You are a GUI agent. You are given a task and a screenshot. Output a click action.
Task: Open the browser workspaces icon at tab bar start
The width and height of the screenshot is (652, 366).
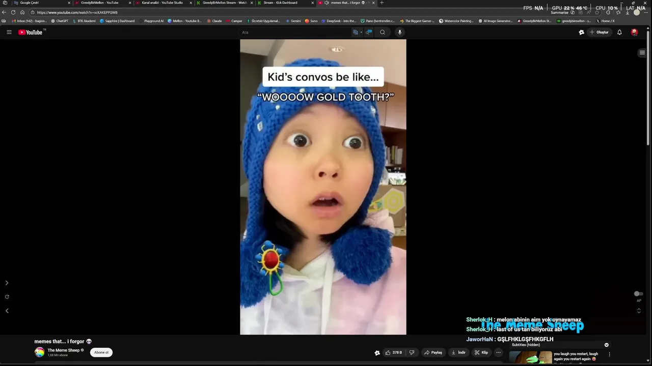(5, 3)
